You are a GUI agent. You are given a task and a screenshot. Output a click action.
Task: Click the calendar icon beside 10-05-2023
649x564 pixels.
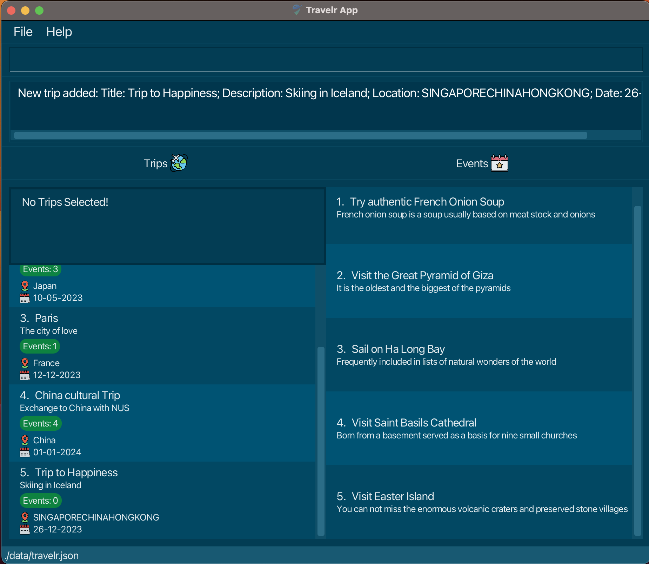[25, 298]
